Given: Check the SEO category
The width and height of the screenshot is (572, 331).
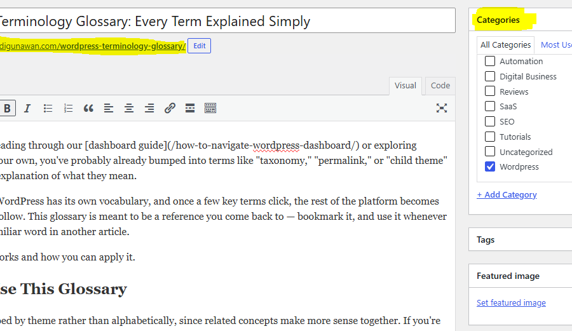Looking at the screenshot, I should click(x=490, y=121).
